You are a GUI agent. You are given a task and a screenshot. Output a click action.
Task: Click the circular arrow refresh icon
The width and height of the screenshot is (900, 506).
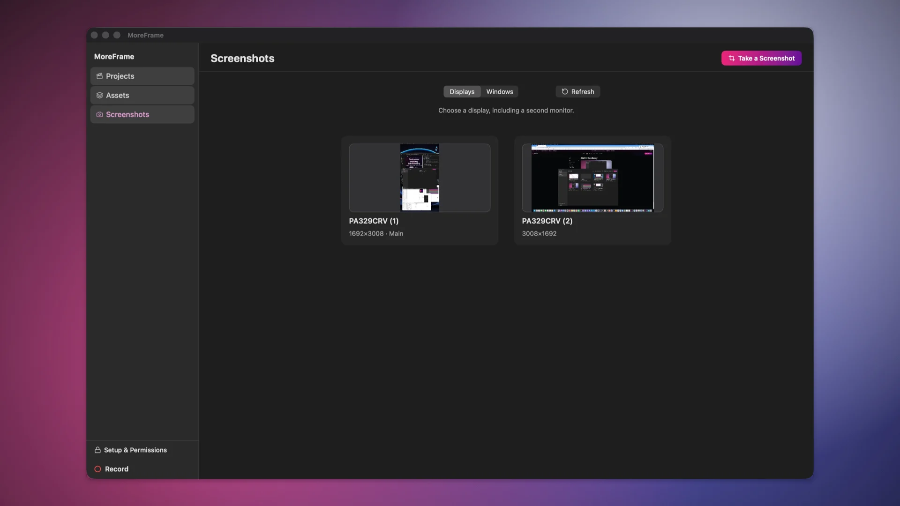(x=565, y=92)
